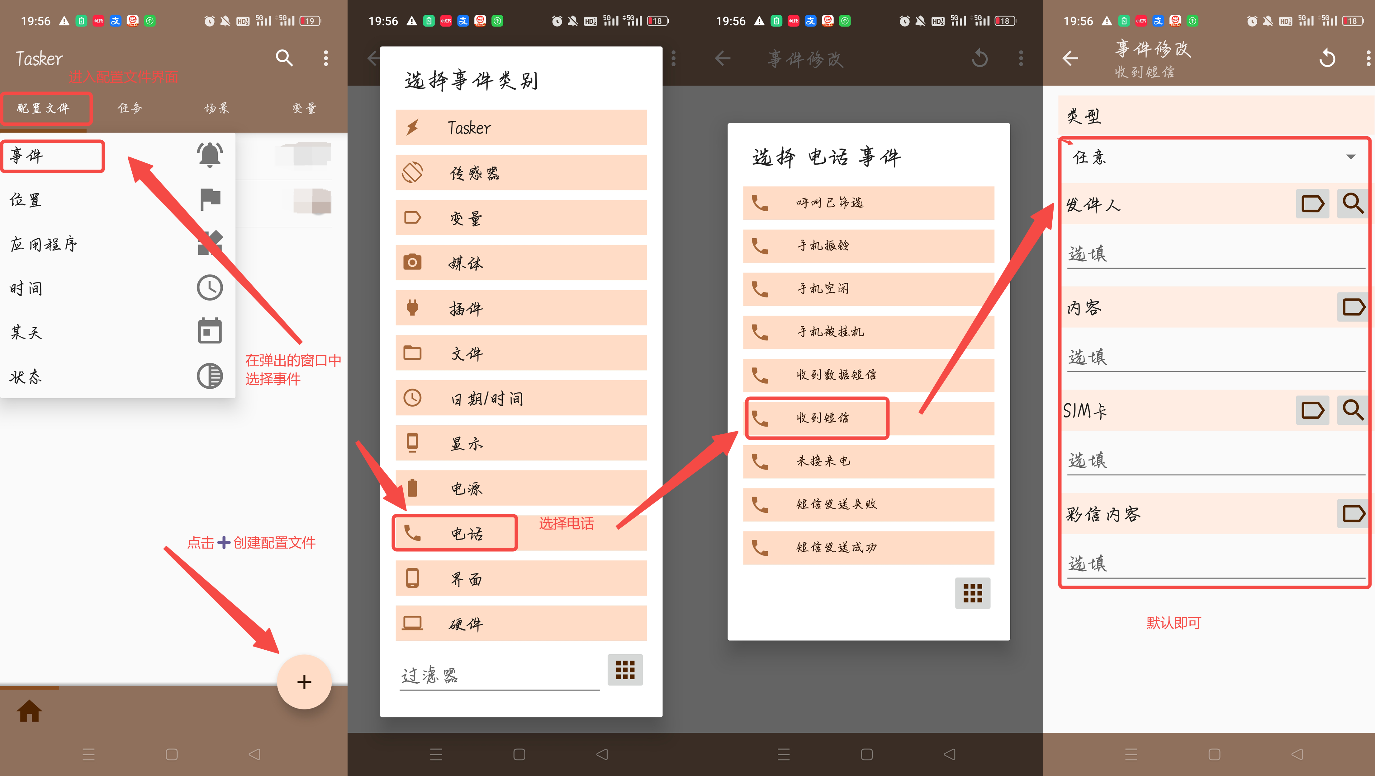1375x776 pixels.
Task: Tap the grid icon in the phone events dialog
Action: click(973, 593)
